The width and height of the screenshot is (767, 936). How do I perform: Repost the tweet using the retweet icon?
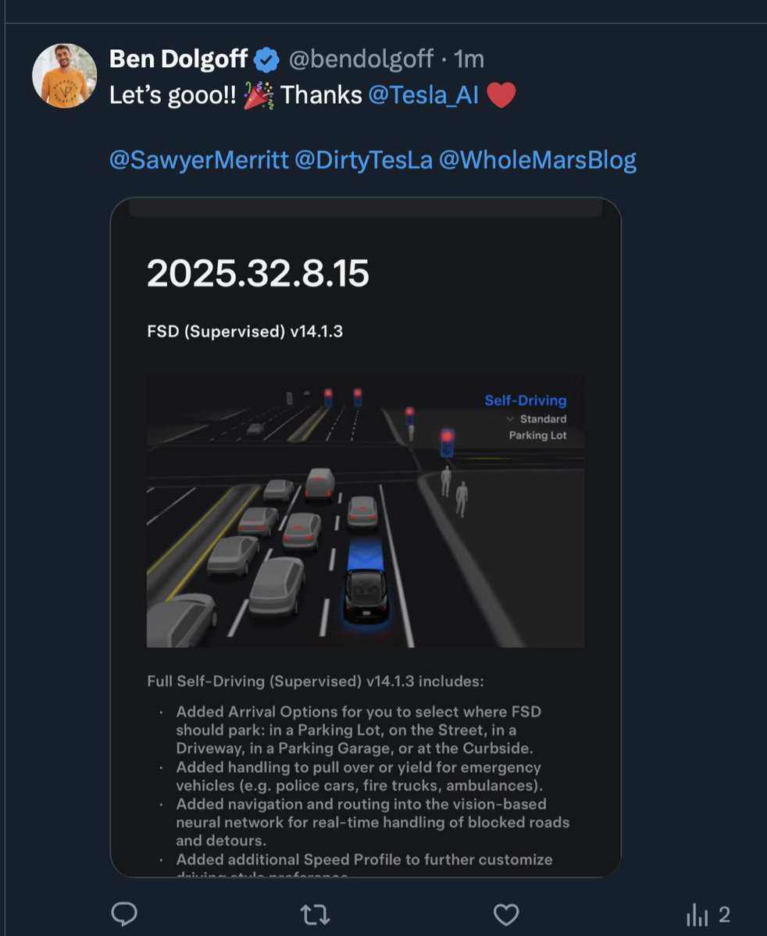315,914
